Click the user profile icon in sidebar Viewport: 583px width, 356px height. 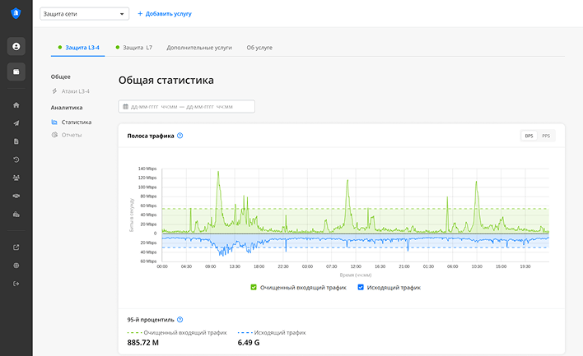(x=16, y=46)
